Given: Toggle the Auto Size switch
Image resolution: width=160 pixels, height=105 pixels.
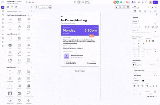Looking at the screenshot, I should coord(155,91).
